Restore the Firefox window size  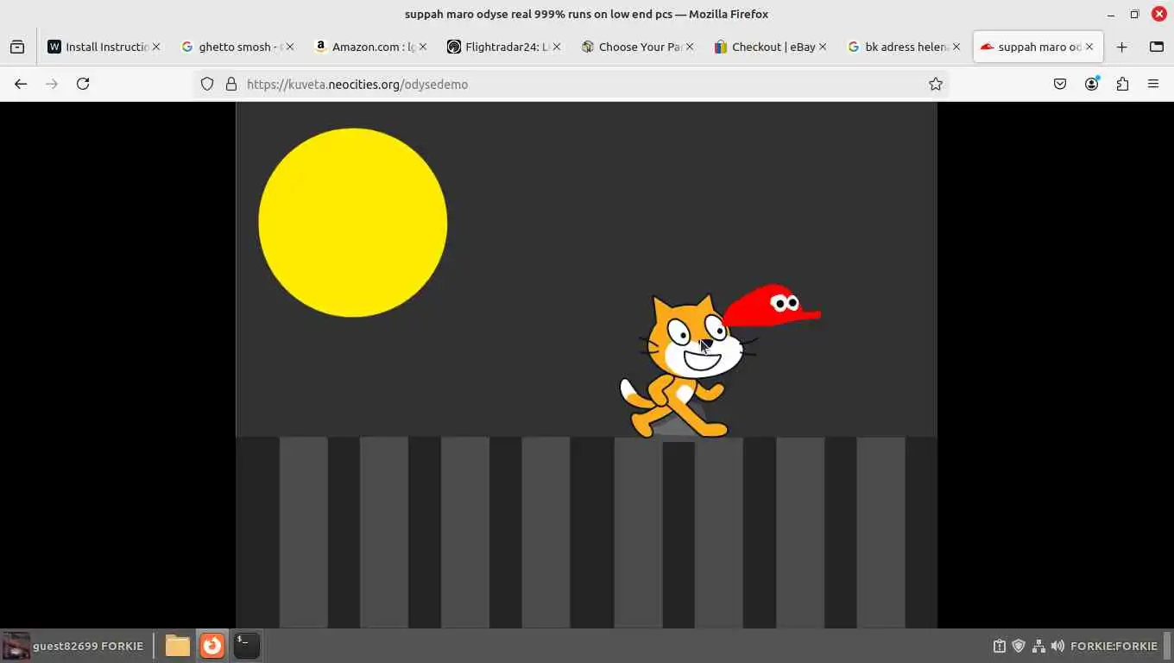pos(1134,14)
